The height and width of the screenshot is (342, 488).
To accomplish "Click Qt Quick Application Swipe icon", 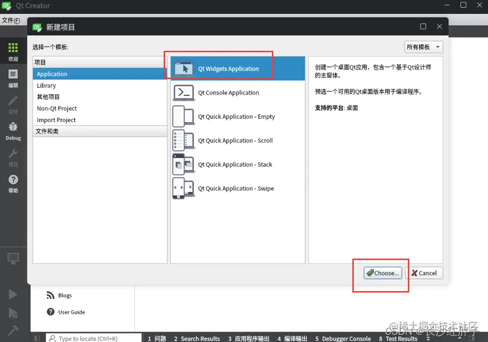I will [x=183, y=188].
